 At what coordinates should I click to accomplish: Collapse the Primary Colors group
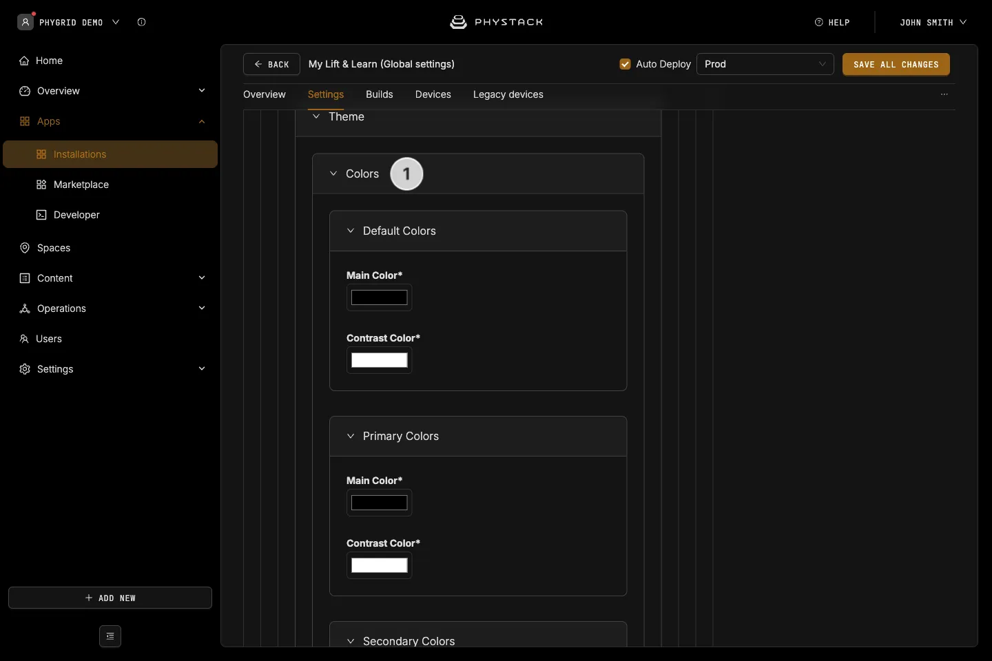[x=351, y=436]
